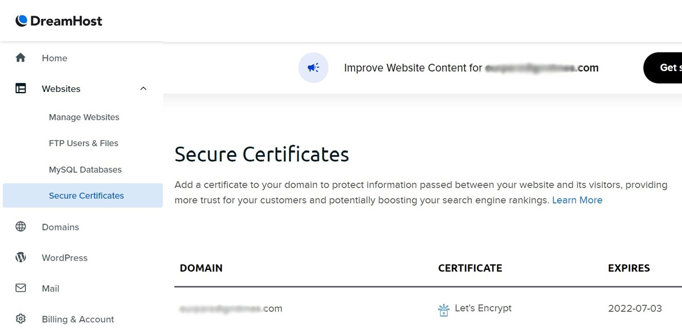Viewport: 682px width, 329px height.
Task: Click the megaphone announcement icon
Action: pyautogui.click(x=313, y=68)
